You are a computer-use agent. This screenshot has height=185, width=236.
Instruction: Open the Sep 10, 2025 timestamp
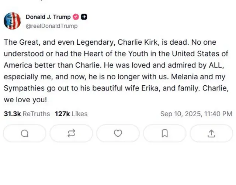point(196,114)
